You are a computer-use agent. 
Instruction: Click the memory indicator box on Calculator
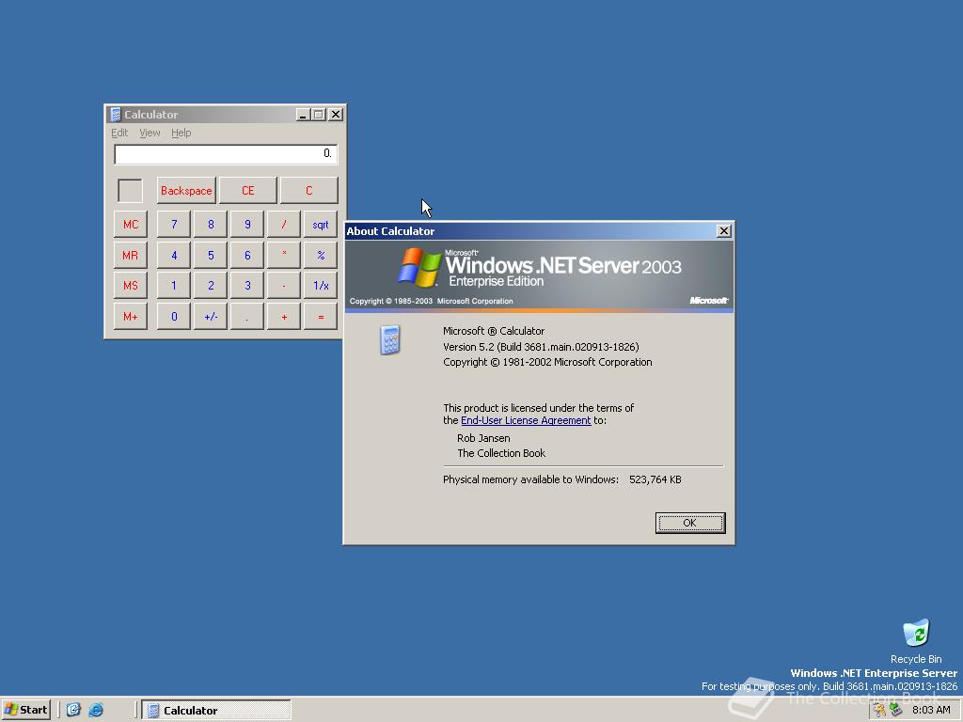(x=130, y=190)
